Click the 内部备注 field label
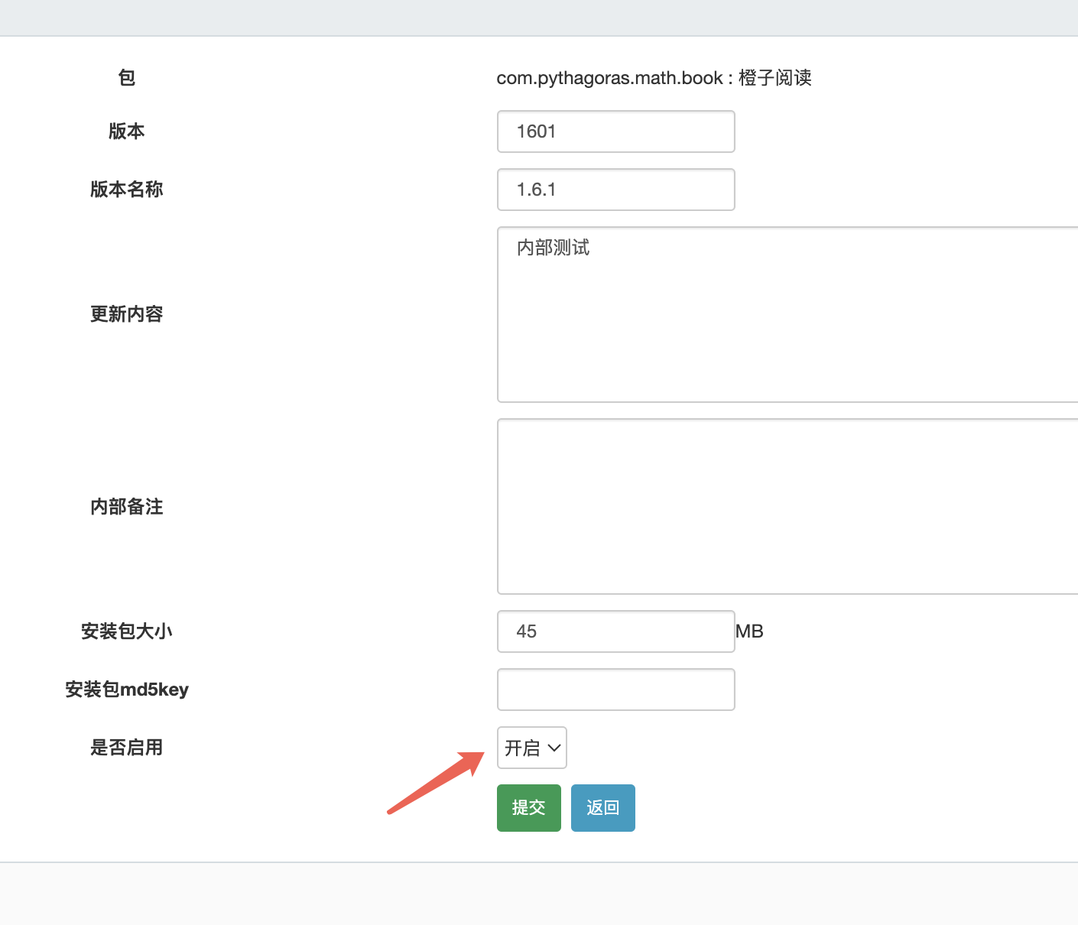The width and height of the screenshot is (1078, 925). pyautogui.click(x=127, y=507)
